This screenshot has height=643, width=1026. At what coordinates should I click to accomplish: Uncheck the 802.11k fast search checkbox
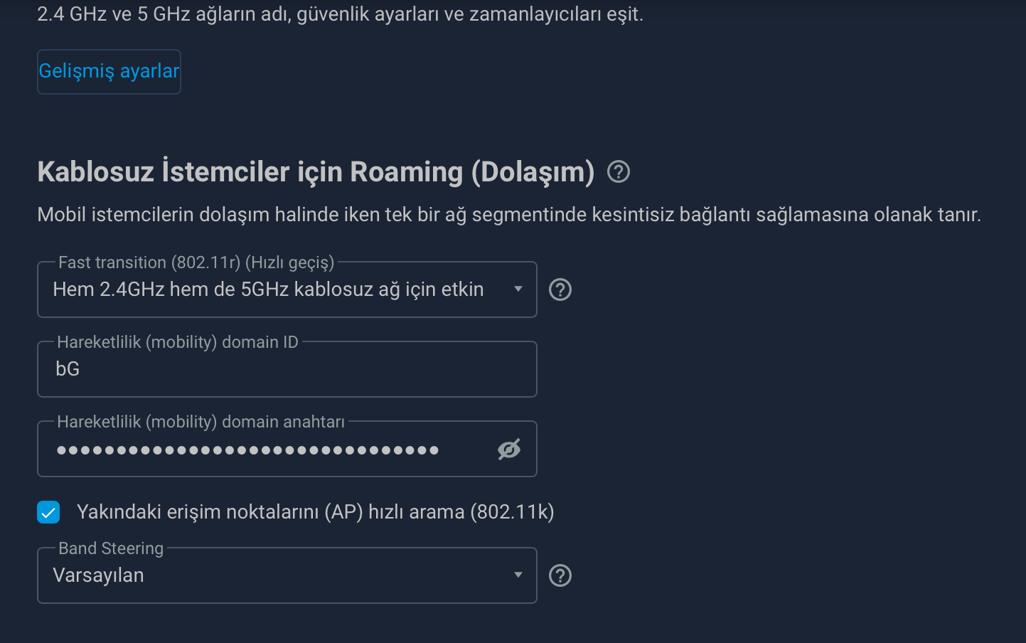tap(48, 512)
